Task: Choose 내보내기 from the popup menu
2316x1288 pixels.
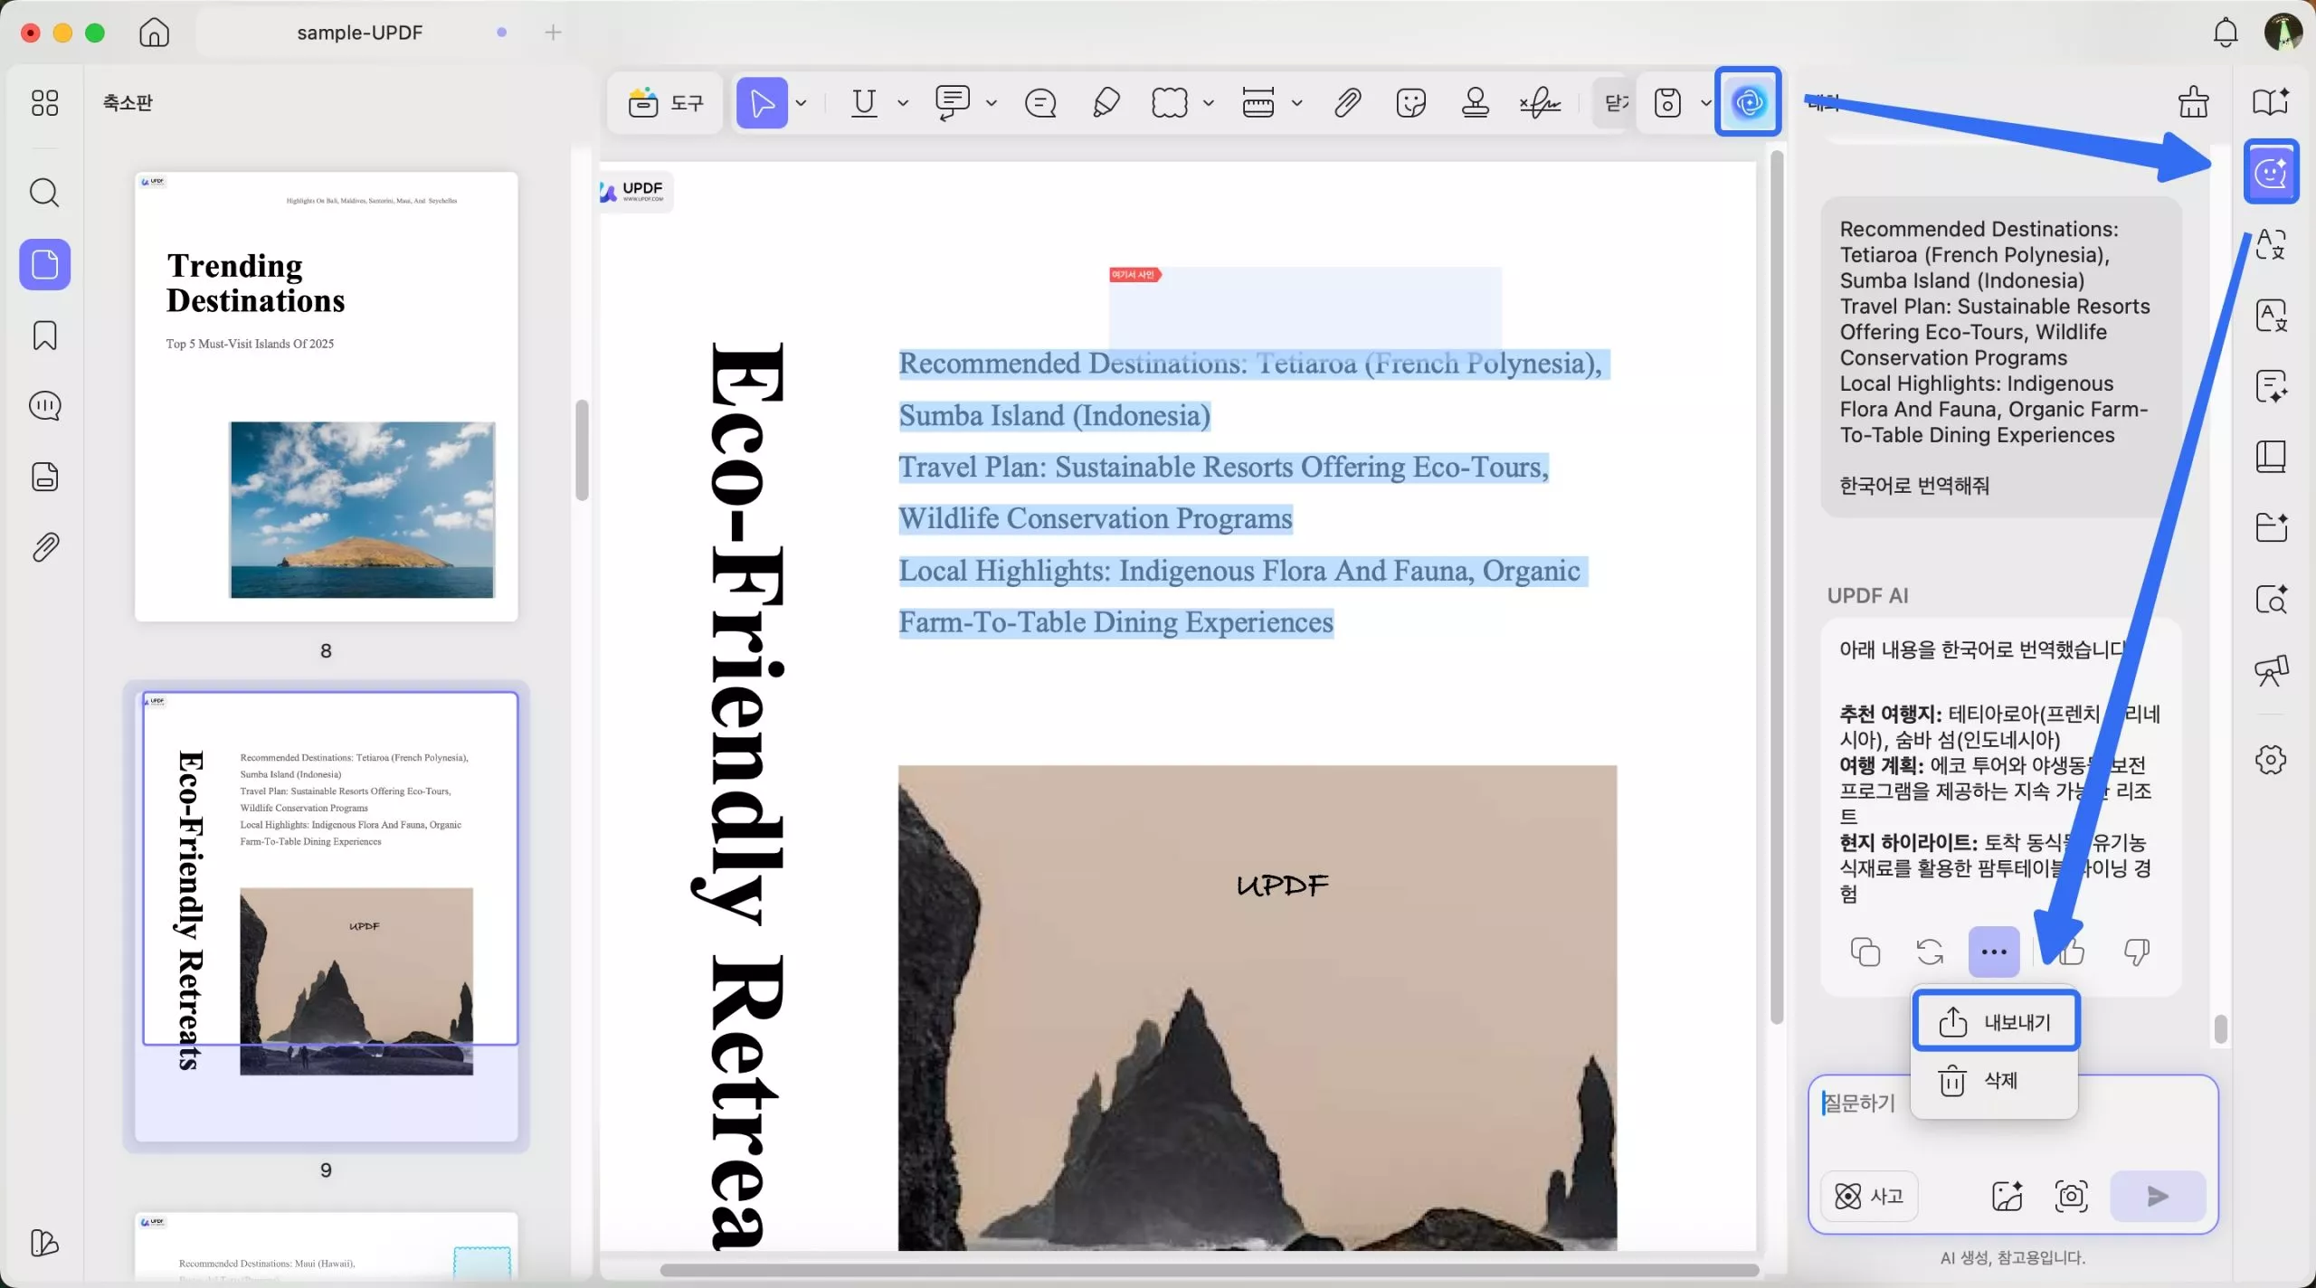Action: (1996, 1022)
